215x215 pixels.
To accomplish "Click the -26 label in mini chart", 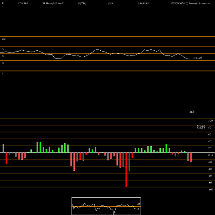I will (138, 204).
